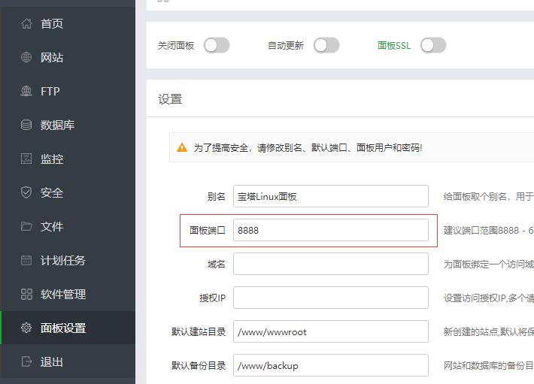534x384 pixels.
Task: Focus the 面板端口 field showing 8888
Action: 330,231
